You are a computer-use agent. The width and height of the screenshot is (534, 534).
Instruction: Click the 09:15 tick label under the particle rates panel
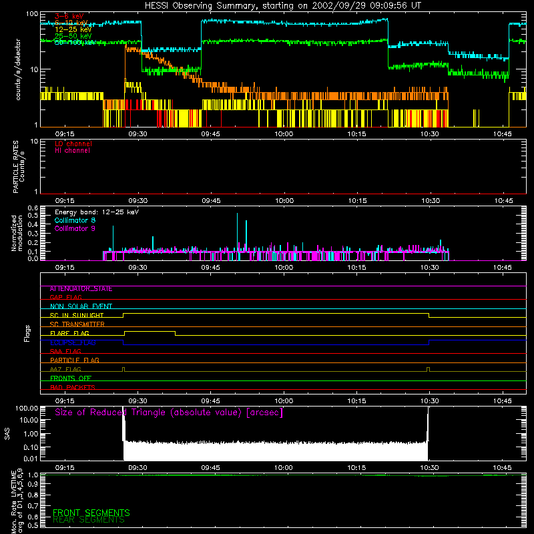click(x=65, y=201)
